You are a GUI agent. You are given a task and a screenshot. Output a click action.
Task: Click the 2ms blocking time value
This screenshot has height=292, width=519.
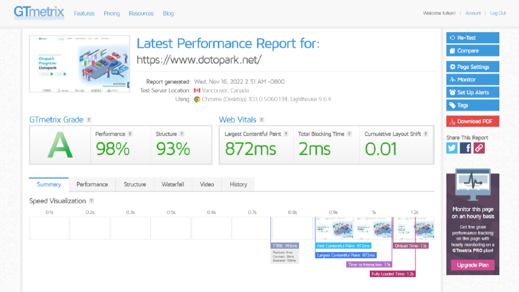(x=314, y=149)
